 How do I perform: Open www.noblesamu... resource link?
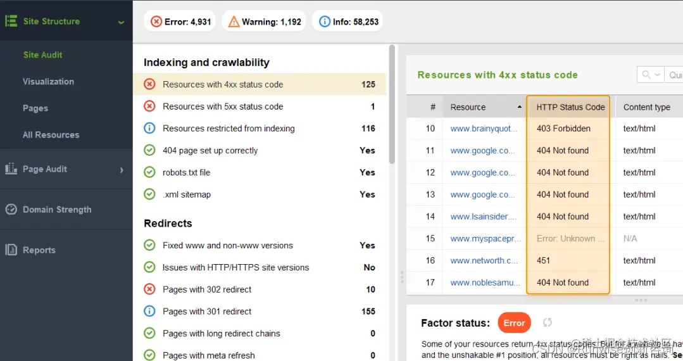486,282
